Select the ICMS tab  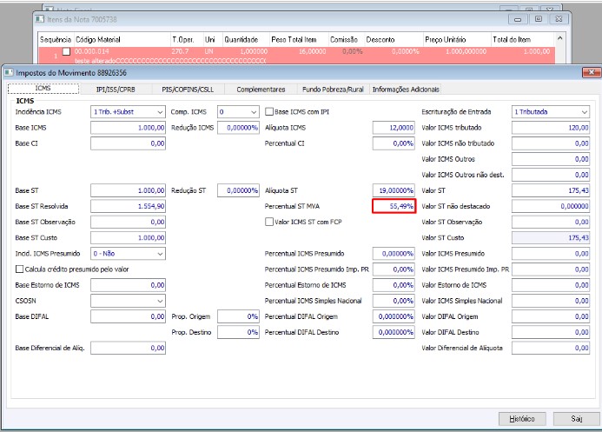click(x=43, y=89)
